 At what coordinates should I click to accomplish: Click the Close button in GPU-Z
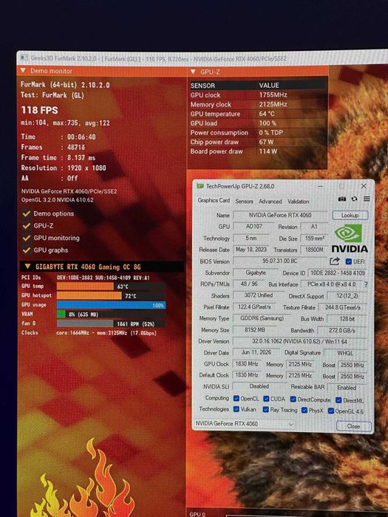pos(354,426)
